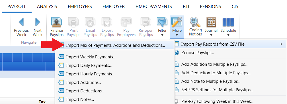Click the Re-open Payslips icon

(x=146, y=22)
